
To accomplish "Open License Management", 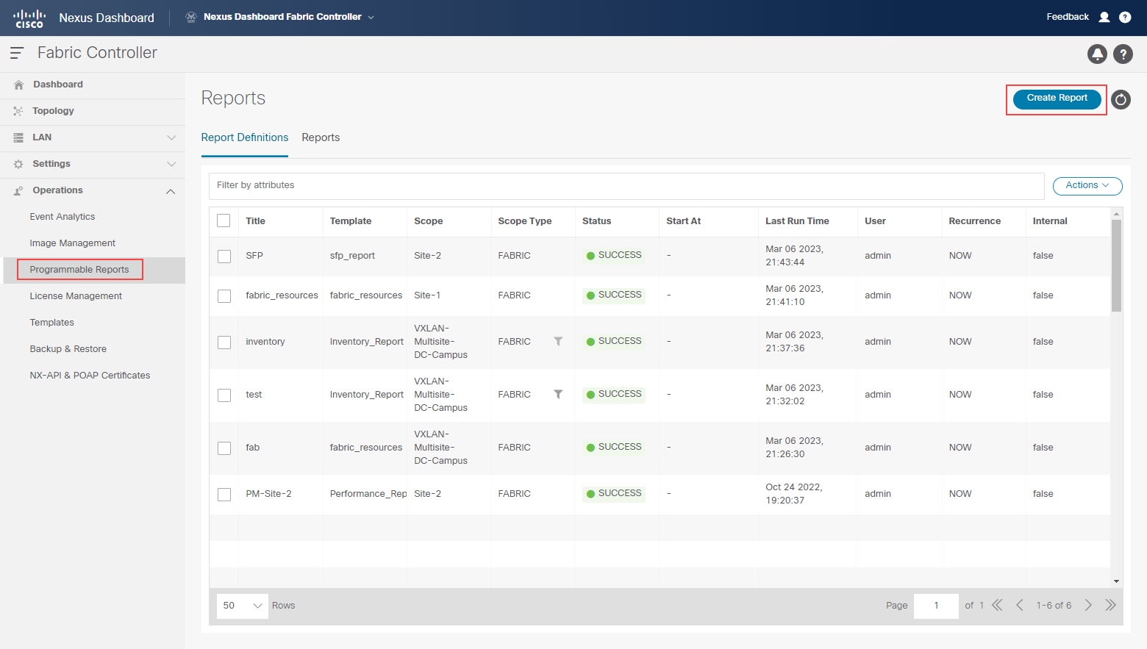I will click(76, 296).
